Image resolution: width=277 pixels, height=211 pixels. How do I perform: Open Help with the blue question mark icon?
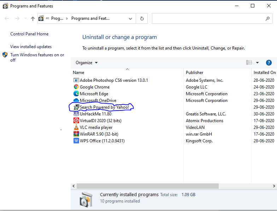269,63
